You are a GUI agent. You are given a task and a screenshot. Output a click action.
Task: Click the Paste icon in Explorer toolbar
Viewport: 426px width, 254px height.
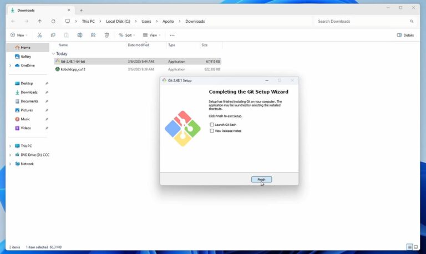point(67,35)
